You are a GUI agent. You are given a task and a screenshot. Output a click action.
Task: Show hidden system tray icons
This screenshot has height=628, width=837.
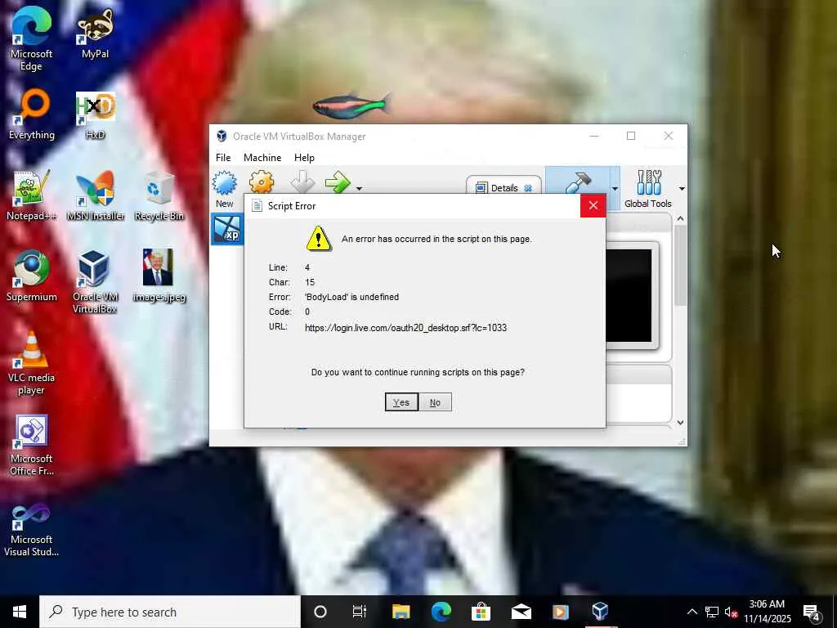pos(692,612)
